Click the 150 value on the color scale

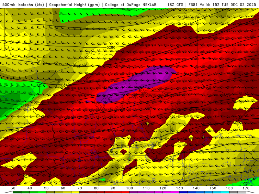coord(213,188)
